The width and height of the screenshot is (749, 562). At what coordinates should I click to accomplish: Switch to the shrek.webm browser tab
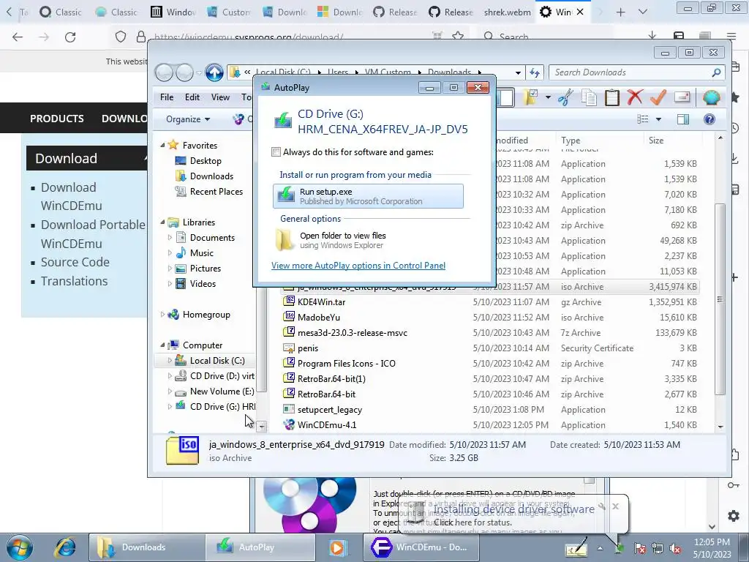pos(507,12)
